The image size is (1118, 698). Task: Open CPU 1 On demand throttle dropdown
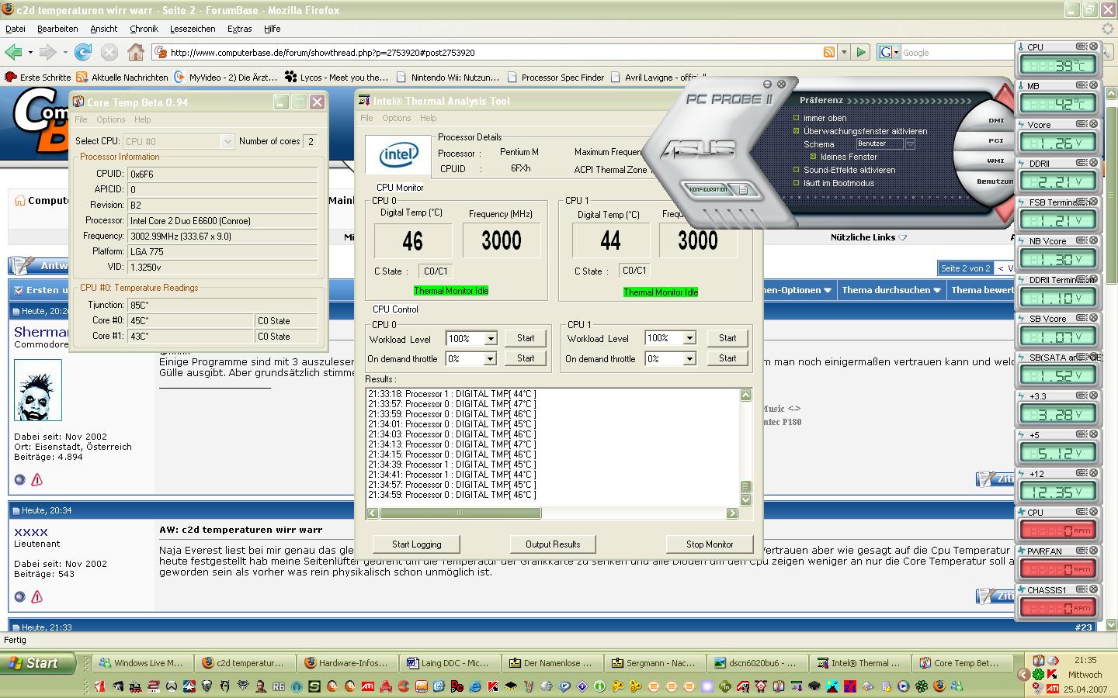click(689, 359)
